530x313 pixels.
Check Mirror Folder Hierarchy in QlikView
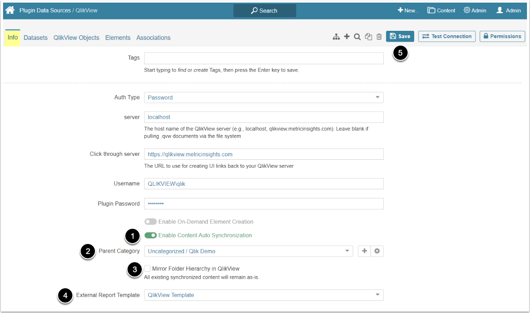tap(148, 268)
